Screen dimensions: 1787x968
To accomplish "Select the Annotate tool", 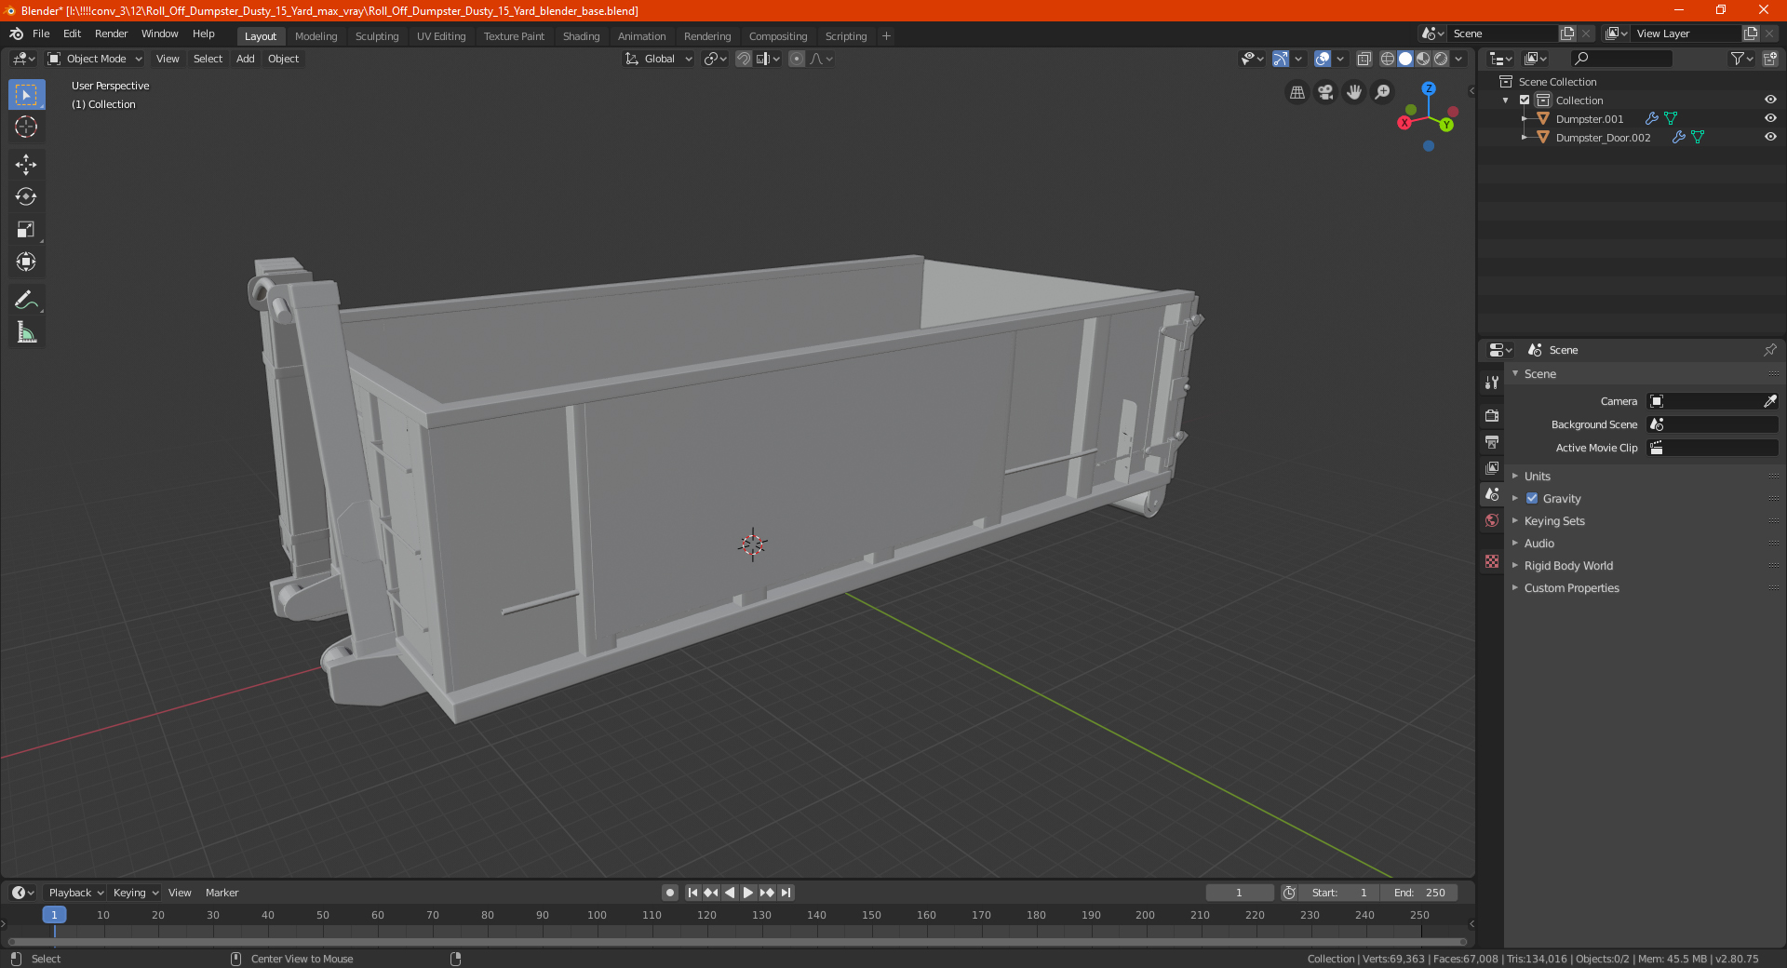I will [26, 300].
